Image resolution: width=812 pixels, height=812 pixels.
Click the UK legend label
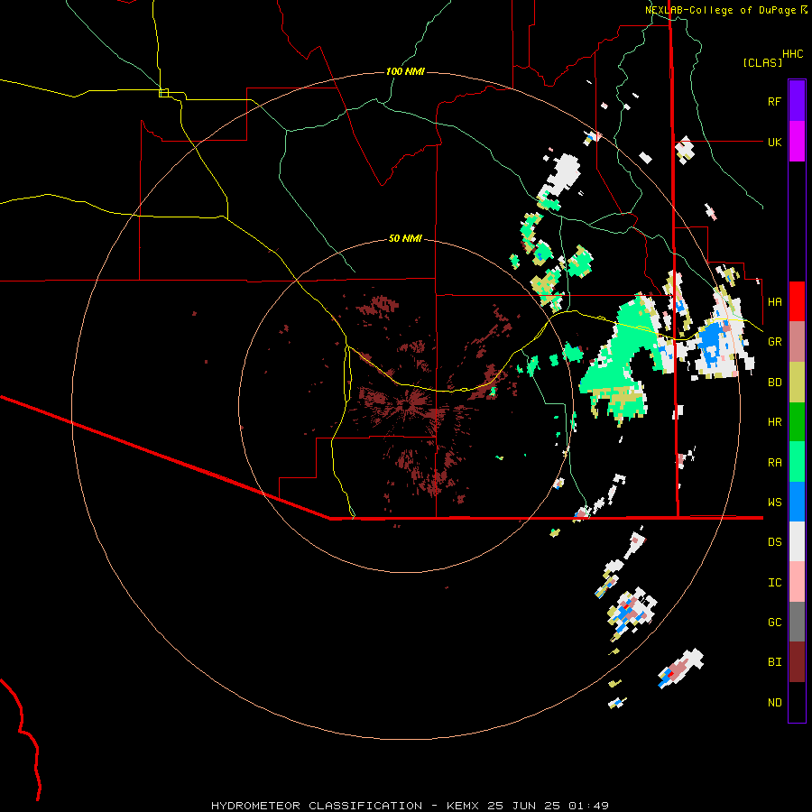coord(774,142)
